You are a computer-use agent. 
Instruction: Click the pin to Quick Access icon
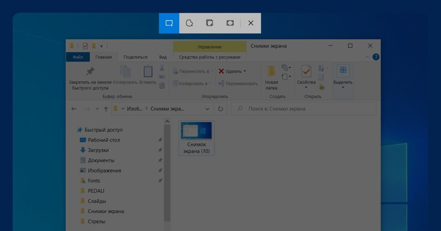(x=90, y=71)
